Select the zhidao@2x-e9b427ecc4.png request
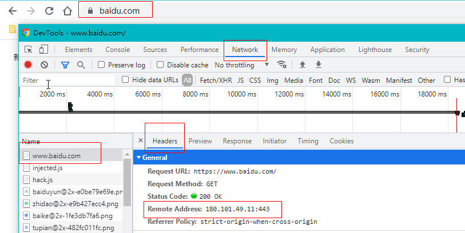 71,204
